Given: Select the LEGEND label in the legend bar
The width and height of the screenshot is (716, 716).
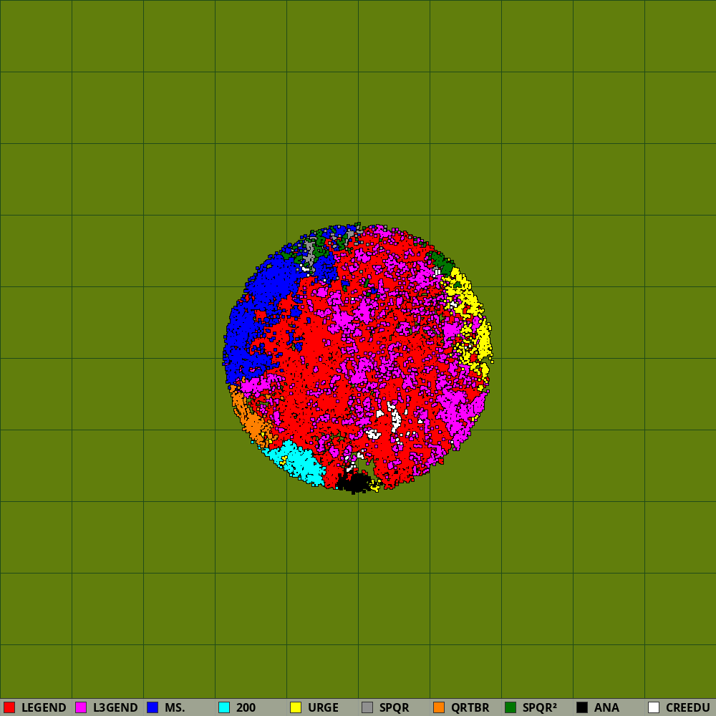Looking at the screenshot, I should [x=44, y=708].
